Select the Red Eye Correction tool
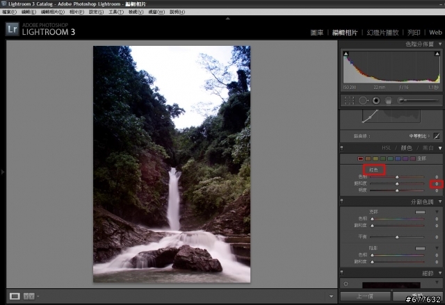 (x=376, y=101)
